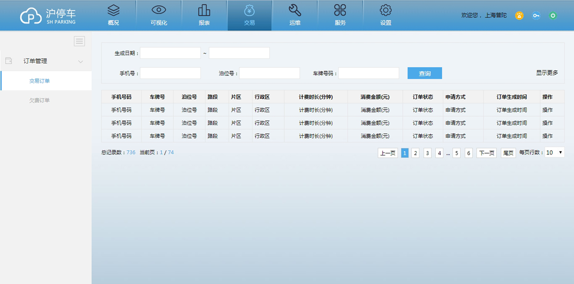Open the 可视化 eye icon
This screenshot has height=284, width=574.
click(x=159, y=10)
